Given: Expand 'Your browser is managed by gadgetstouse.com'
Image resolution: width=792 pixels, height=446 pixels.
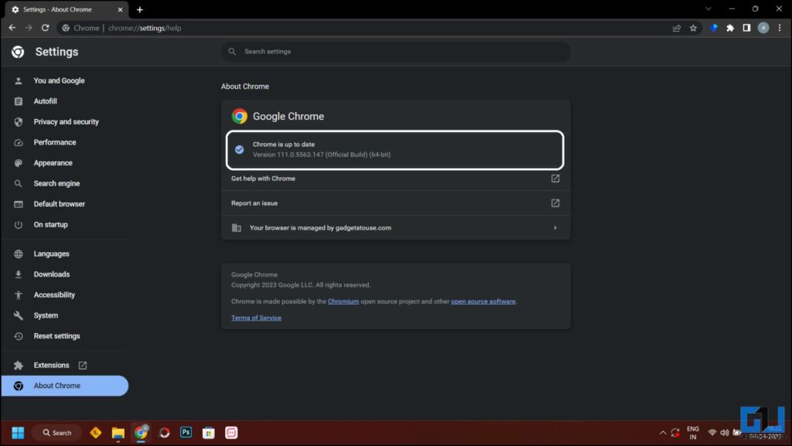Looking at the screenshot, I should pyautogui.click(x=555, y=227).
